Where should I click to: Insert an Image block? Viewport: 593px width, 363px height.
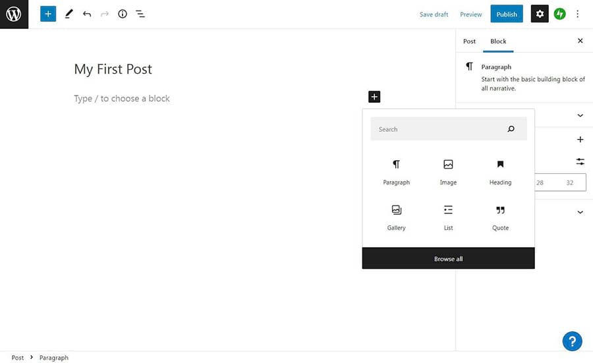448,171
